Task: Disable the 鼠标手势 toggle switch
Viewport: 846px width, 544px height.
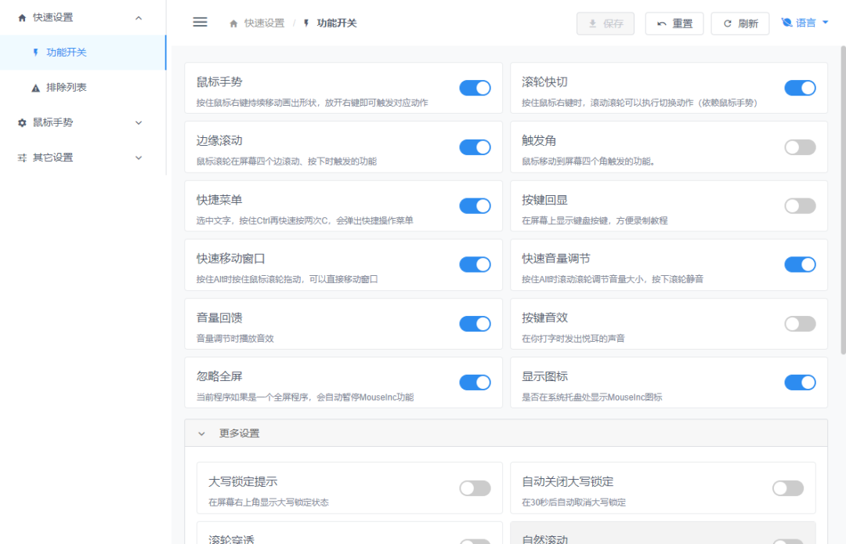Action: point(475,88)
